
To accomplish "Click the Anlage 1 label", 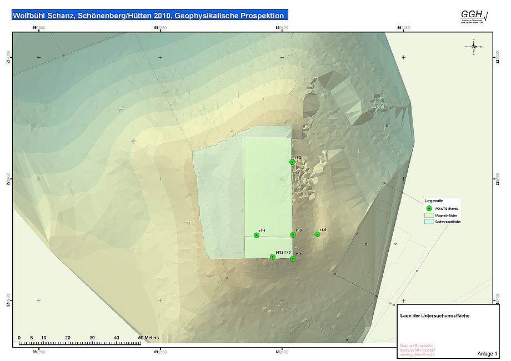I will [487, 354].
